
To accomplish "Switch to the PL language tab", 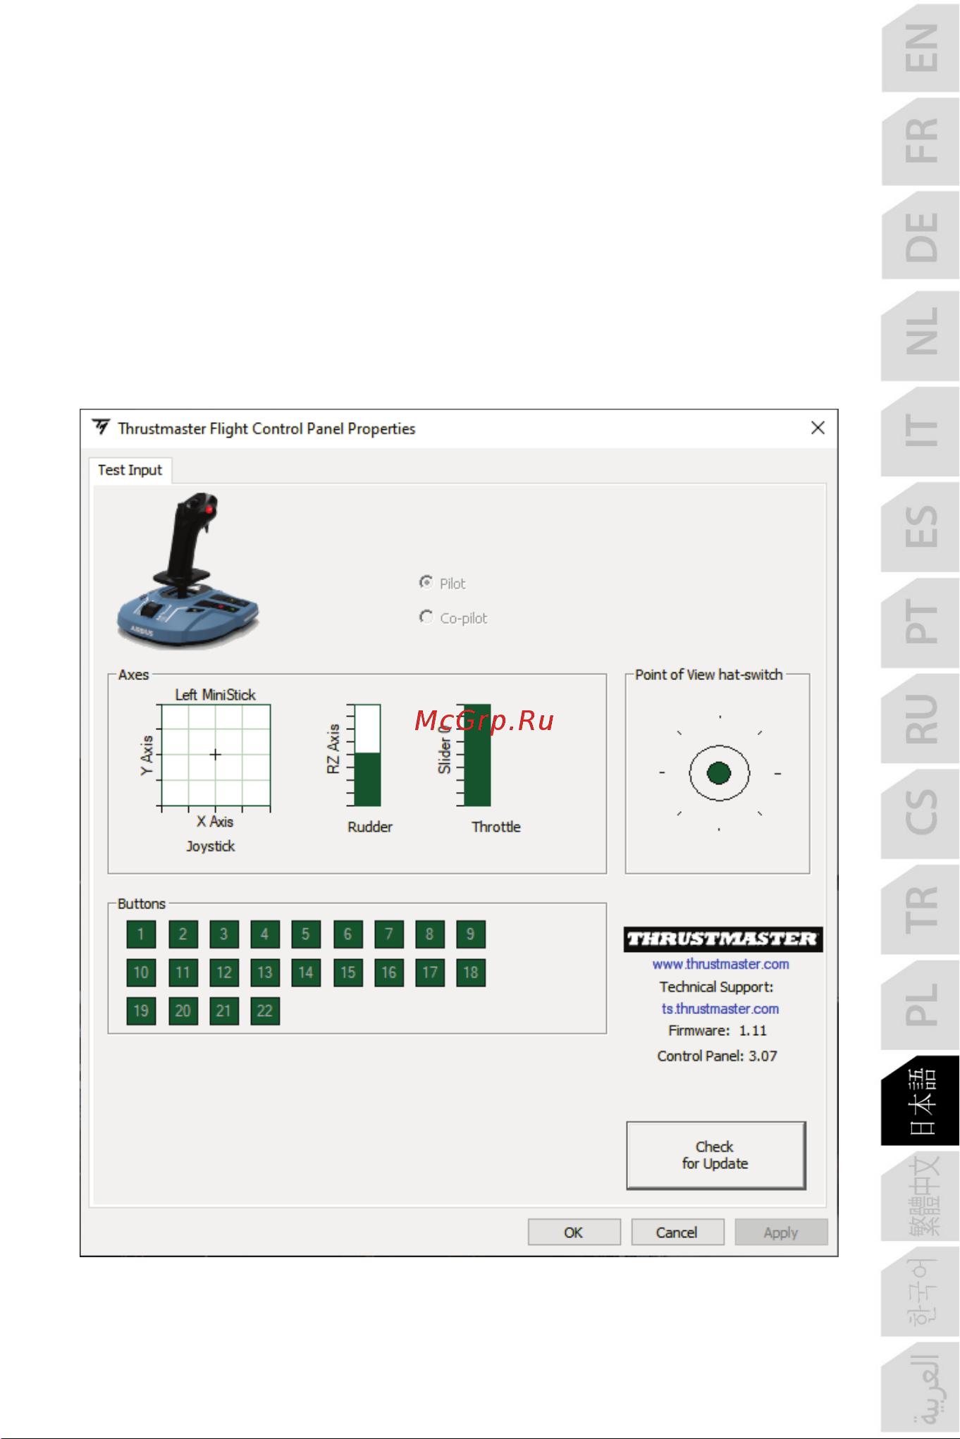I will (921, 1005).
